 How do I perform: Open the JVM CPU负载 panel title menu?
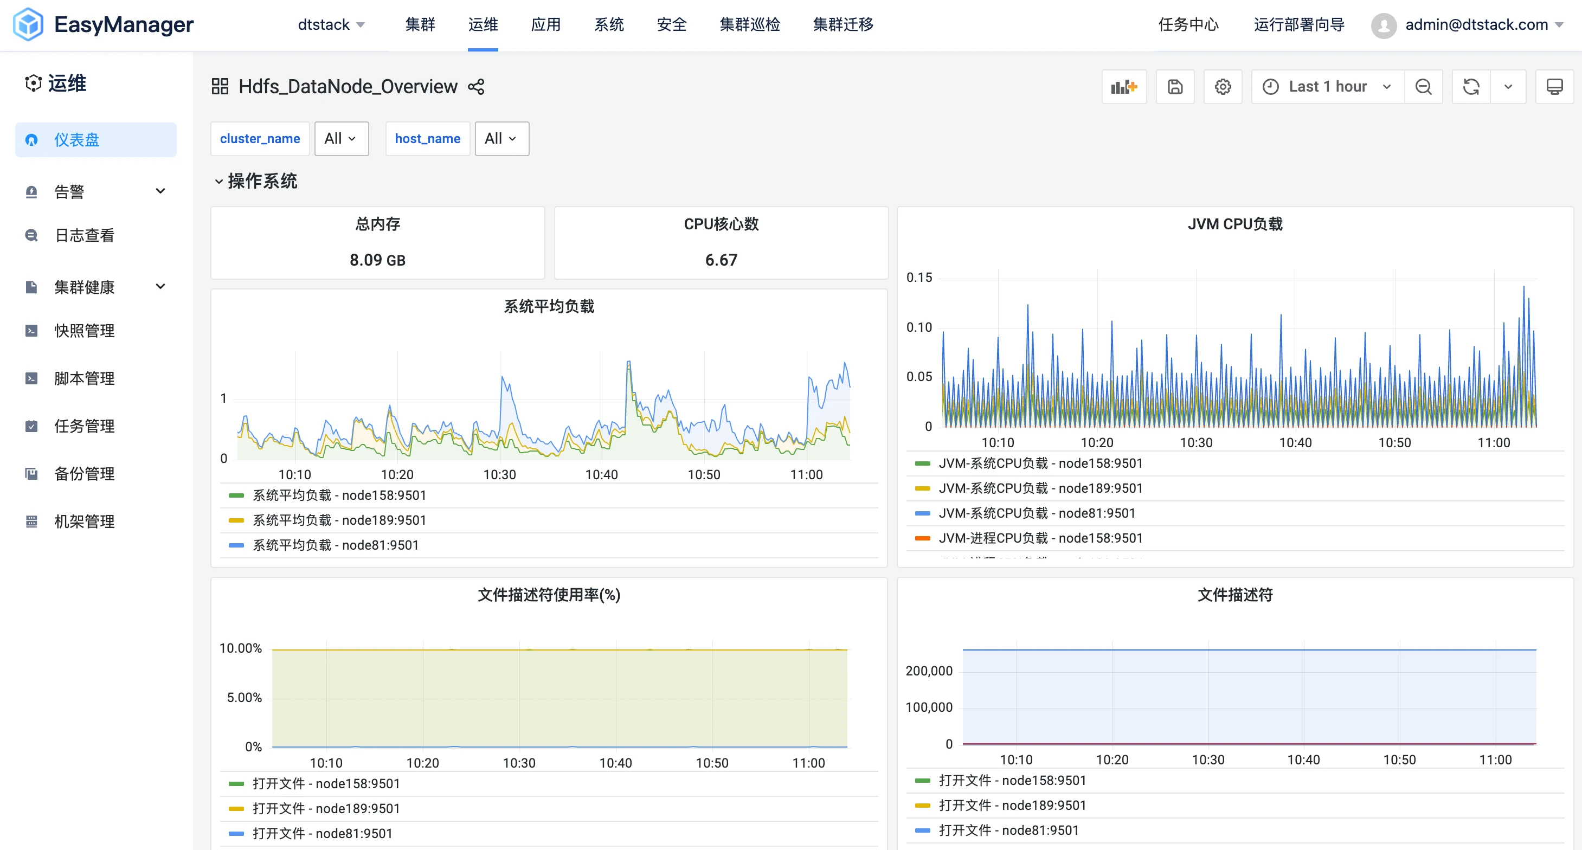tap(1235, 225)
